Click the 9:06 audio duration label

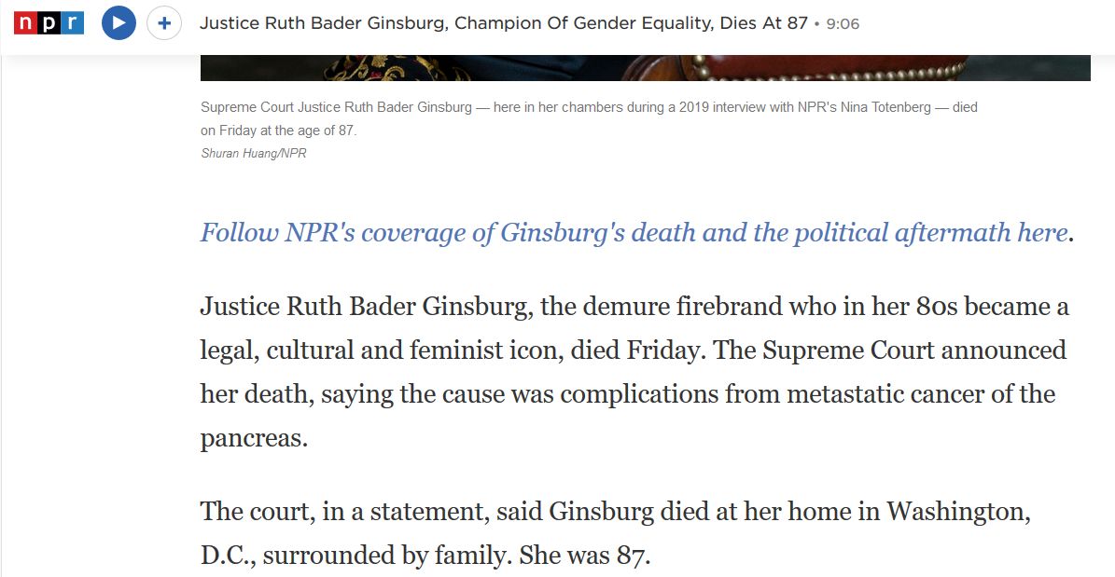[x=843, y=23]
